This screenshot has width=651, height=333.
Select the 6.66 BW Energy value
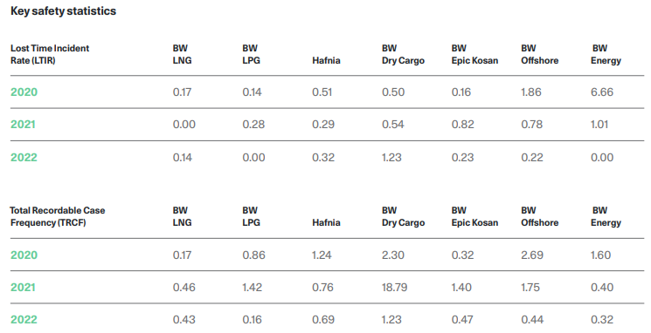tap(602, 92)
